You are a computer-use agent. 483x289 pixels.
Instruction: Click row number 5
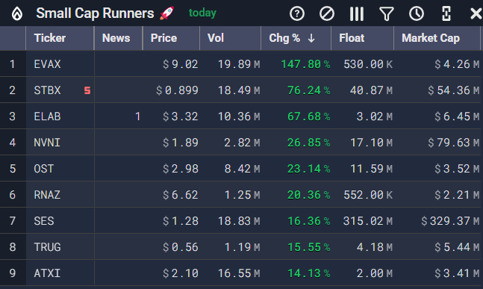pos(13,169)
